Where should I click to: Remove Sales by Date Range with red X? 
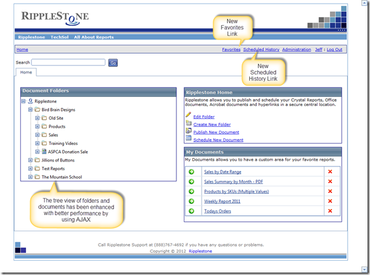tap(330, 171)
